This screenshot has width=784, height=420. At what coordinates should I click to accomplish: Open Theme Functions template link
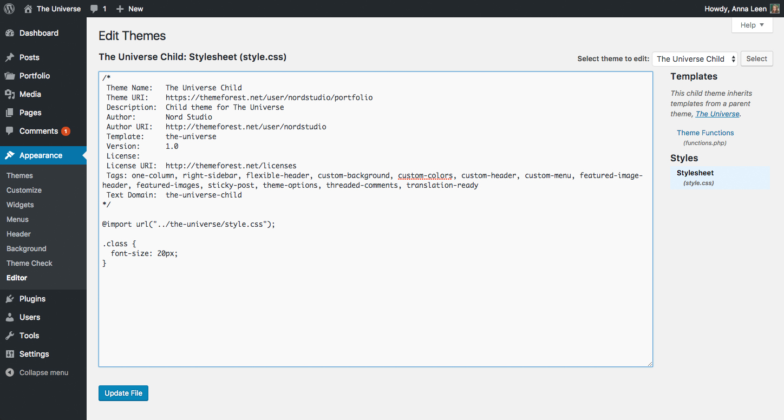click(705, 133)
